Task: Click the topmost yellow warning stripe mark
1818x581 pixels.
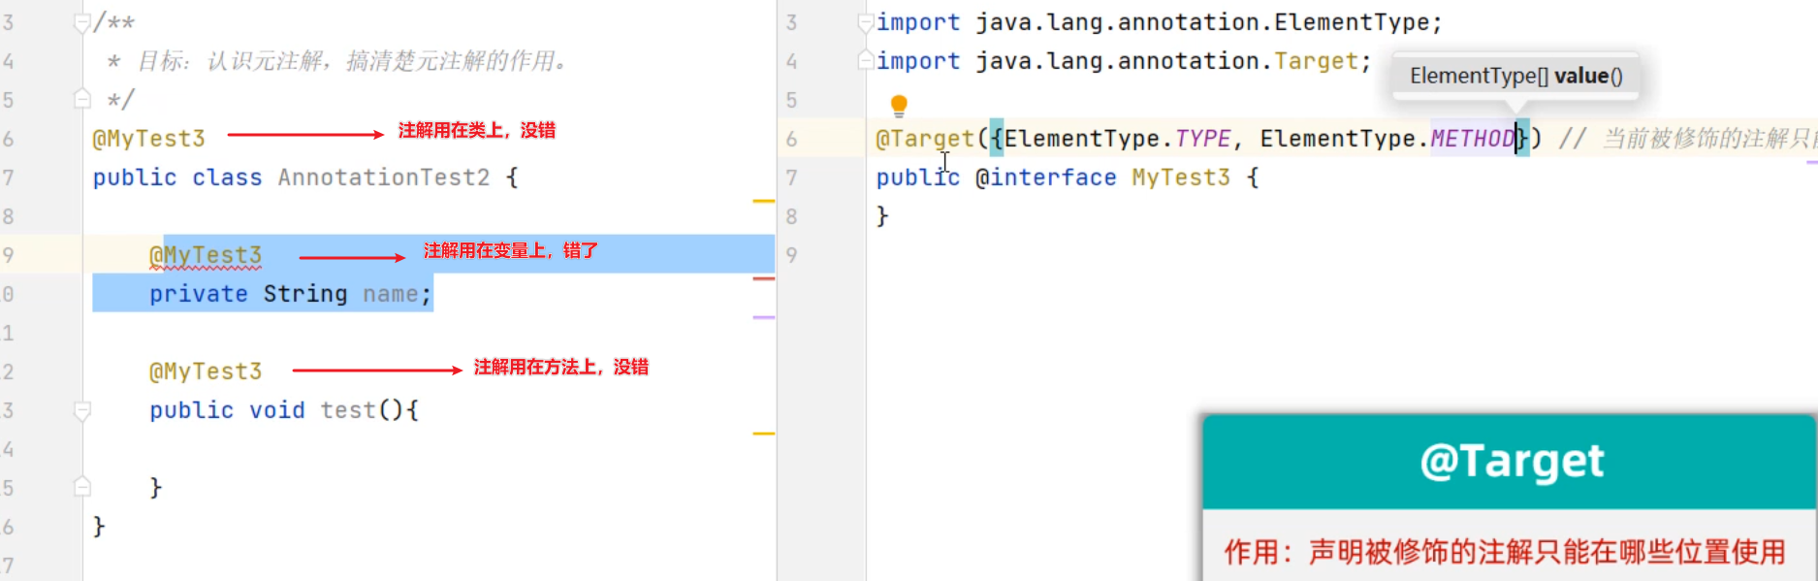Action: click(x=763, y=201)
